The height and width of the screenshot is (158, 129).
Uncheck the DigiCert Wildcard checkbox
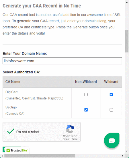click(111, 95)
